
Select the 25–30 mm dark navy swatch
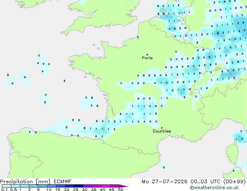point(79,186)
